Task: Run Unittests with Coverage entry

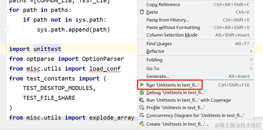Action: click(x=196, y=100)
